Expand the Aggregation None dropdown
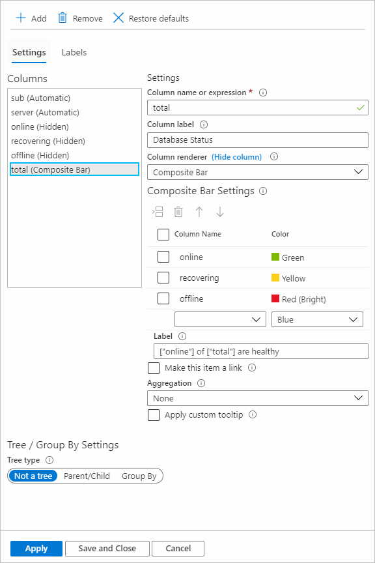Screen dimensions: 375x563 (258, 398)
